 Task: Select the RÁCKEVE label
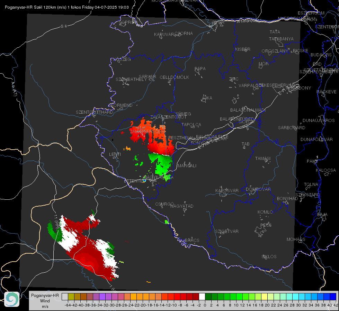pos(327,92)
